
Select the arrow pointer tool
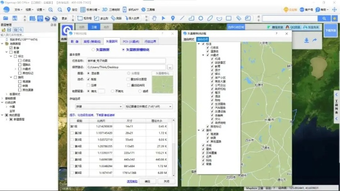163,18
